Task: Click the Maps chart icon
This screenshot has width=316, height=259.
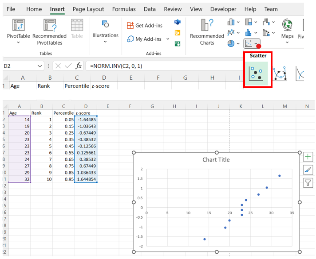Action: 288,25
